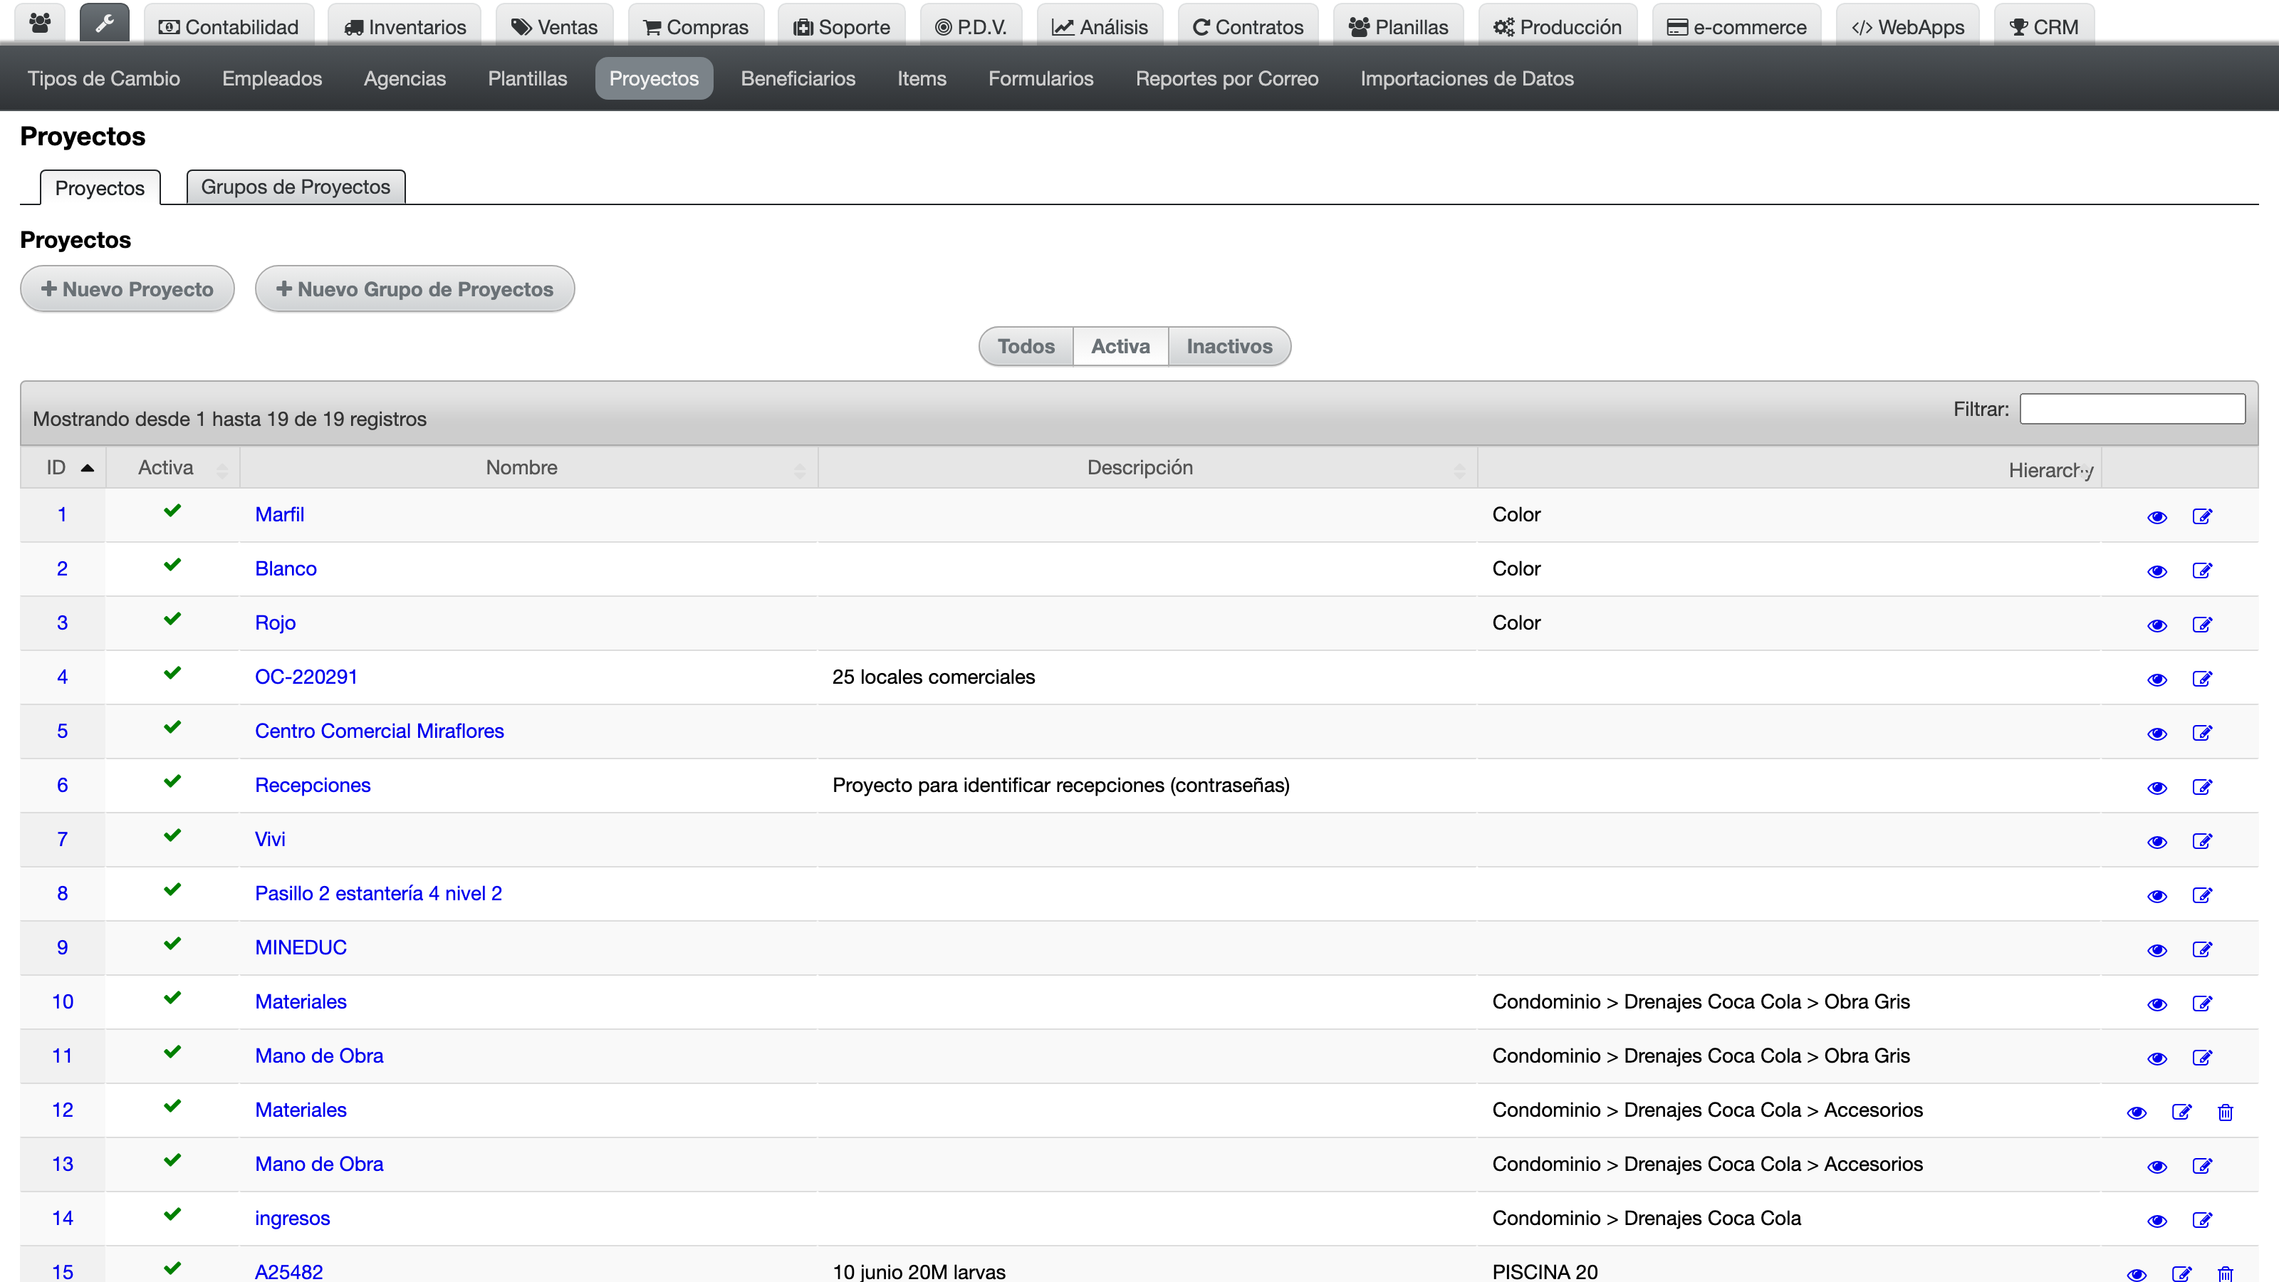Screen dimensions: 2279x1282
Task: Edit Centro Comercial Miraflores project
Action: 2202,733
